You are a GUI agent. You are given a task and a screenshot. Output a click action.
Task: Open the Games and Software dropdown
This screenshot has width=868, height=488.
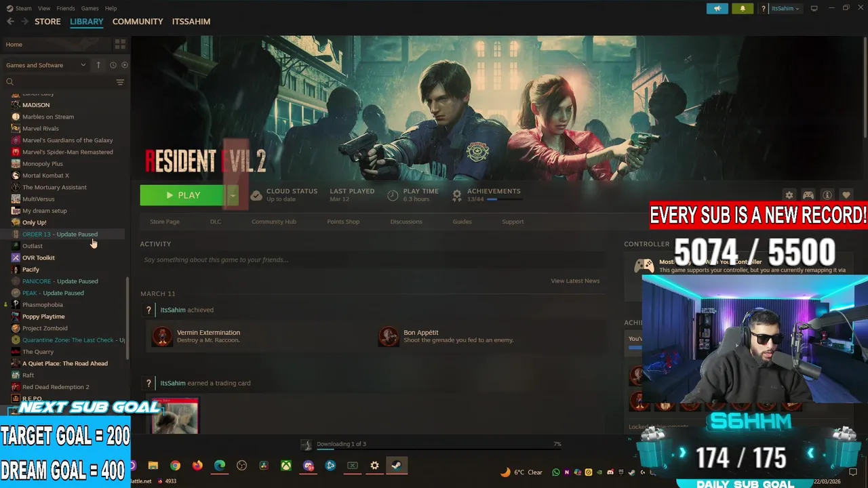(x=45, y=65)
